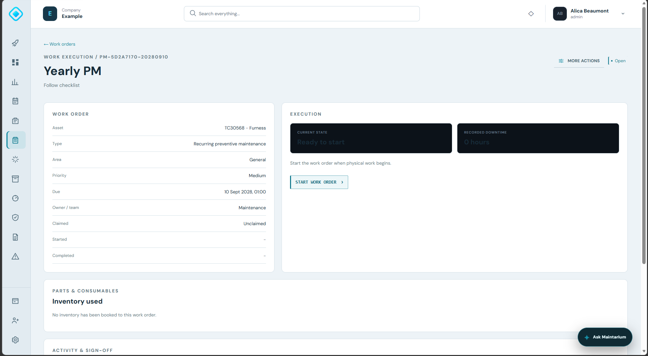
Task: Open the briefcase sidebar icon
Action: click(15, 121)
